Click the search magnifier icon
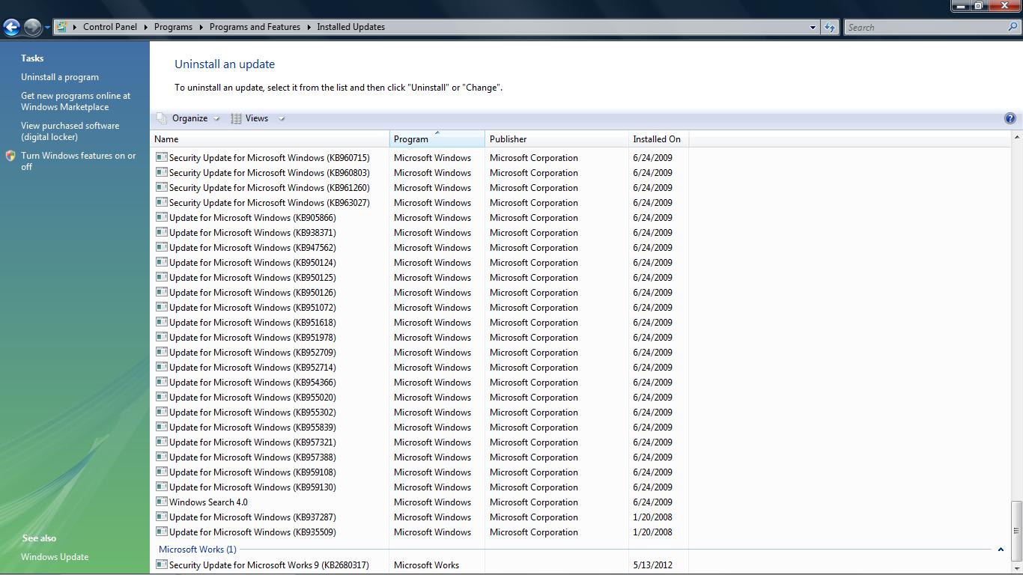Image resolution: width=1023 pixels, height=575 pixels. coord(1013,27)
